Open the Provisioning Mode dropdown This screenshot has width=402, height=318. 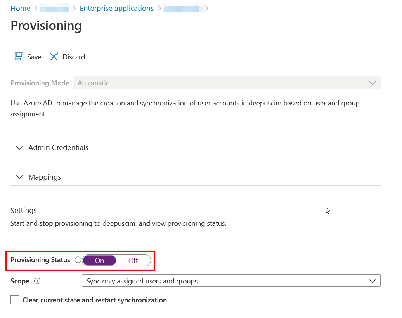pyautogui.click(x=227, y=83)
